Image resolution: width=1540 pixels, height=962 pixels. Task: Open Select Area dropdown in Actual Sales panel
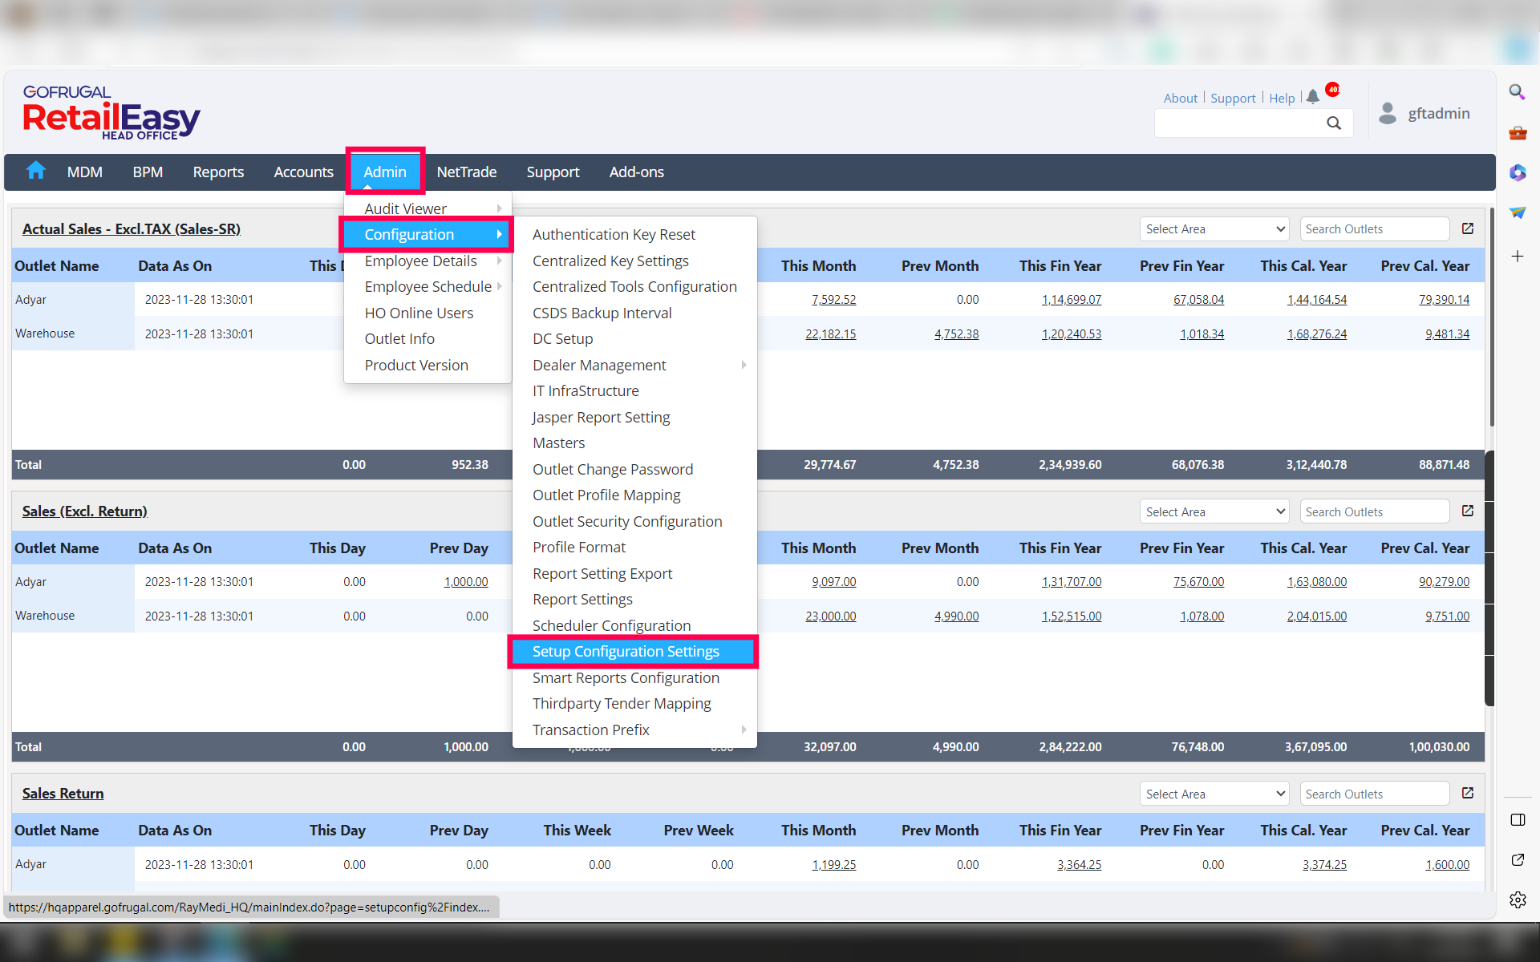1214,229
